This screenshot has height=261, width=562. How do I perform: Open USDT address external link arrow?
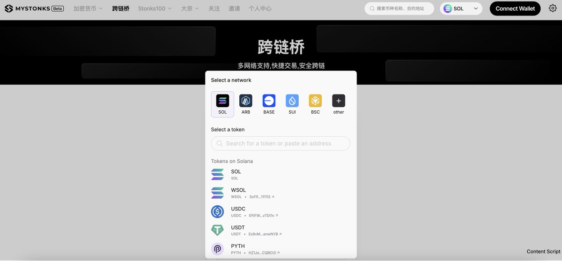[x=281, y=234]
